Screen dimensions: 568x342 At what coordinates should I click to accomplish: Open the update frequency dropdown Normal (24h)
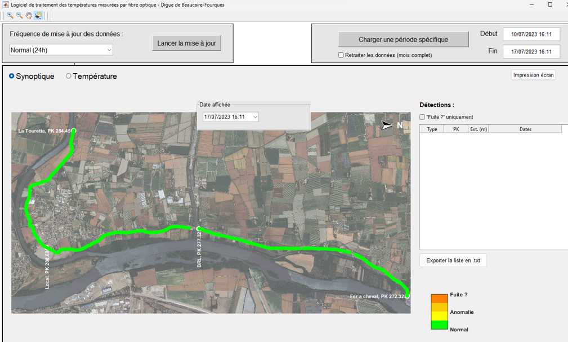tap(61, 50)
